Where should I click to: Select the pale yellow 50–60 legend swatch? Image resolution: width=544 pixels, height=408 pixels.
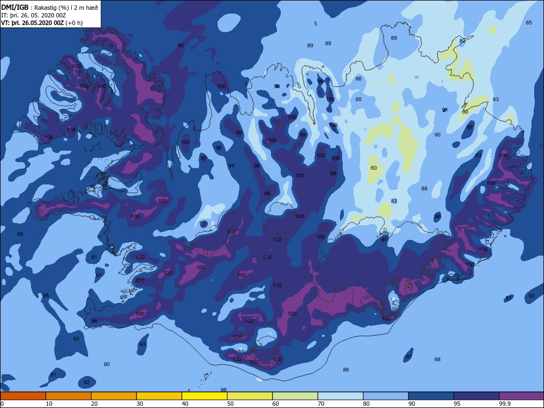250,396
